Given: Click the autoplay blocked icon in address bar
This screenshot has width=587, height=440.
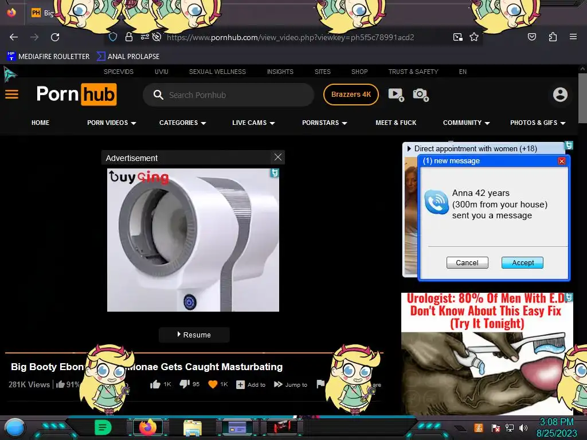Looking at the screenshot, I should point(157,37).
